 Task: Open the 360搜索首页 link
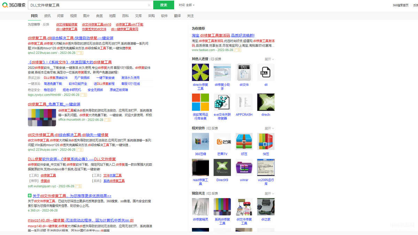[x=401, y=5]
